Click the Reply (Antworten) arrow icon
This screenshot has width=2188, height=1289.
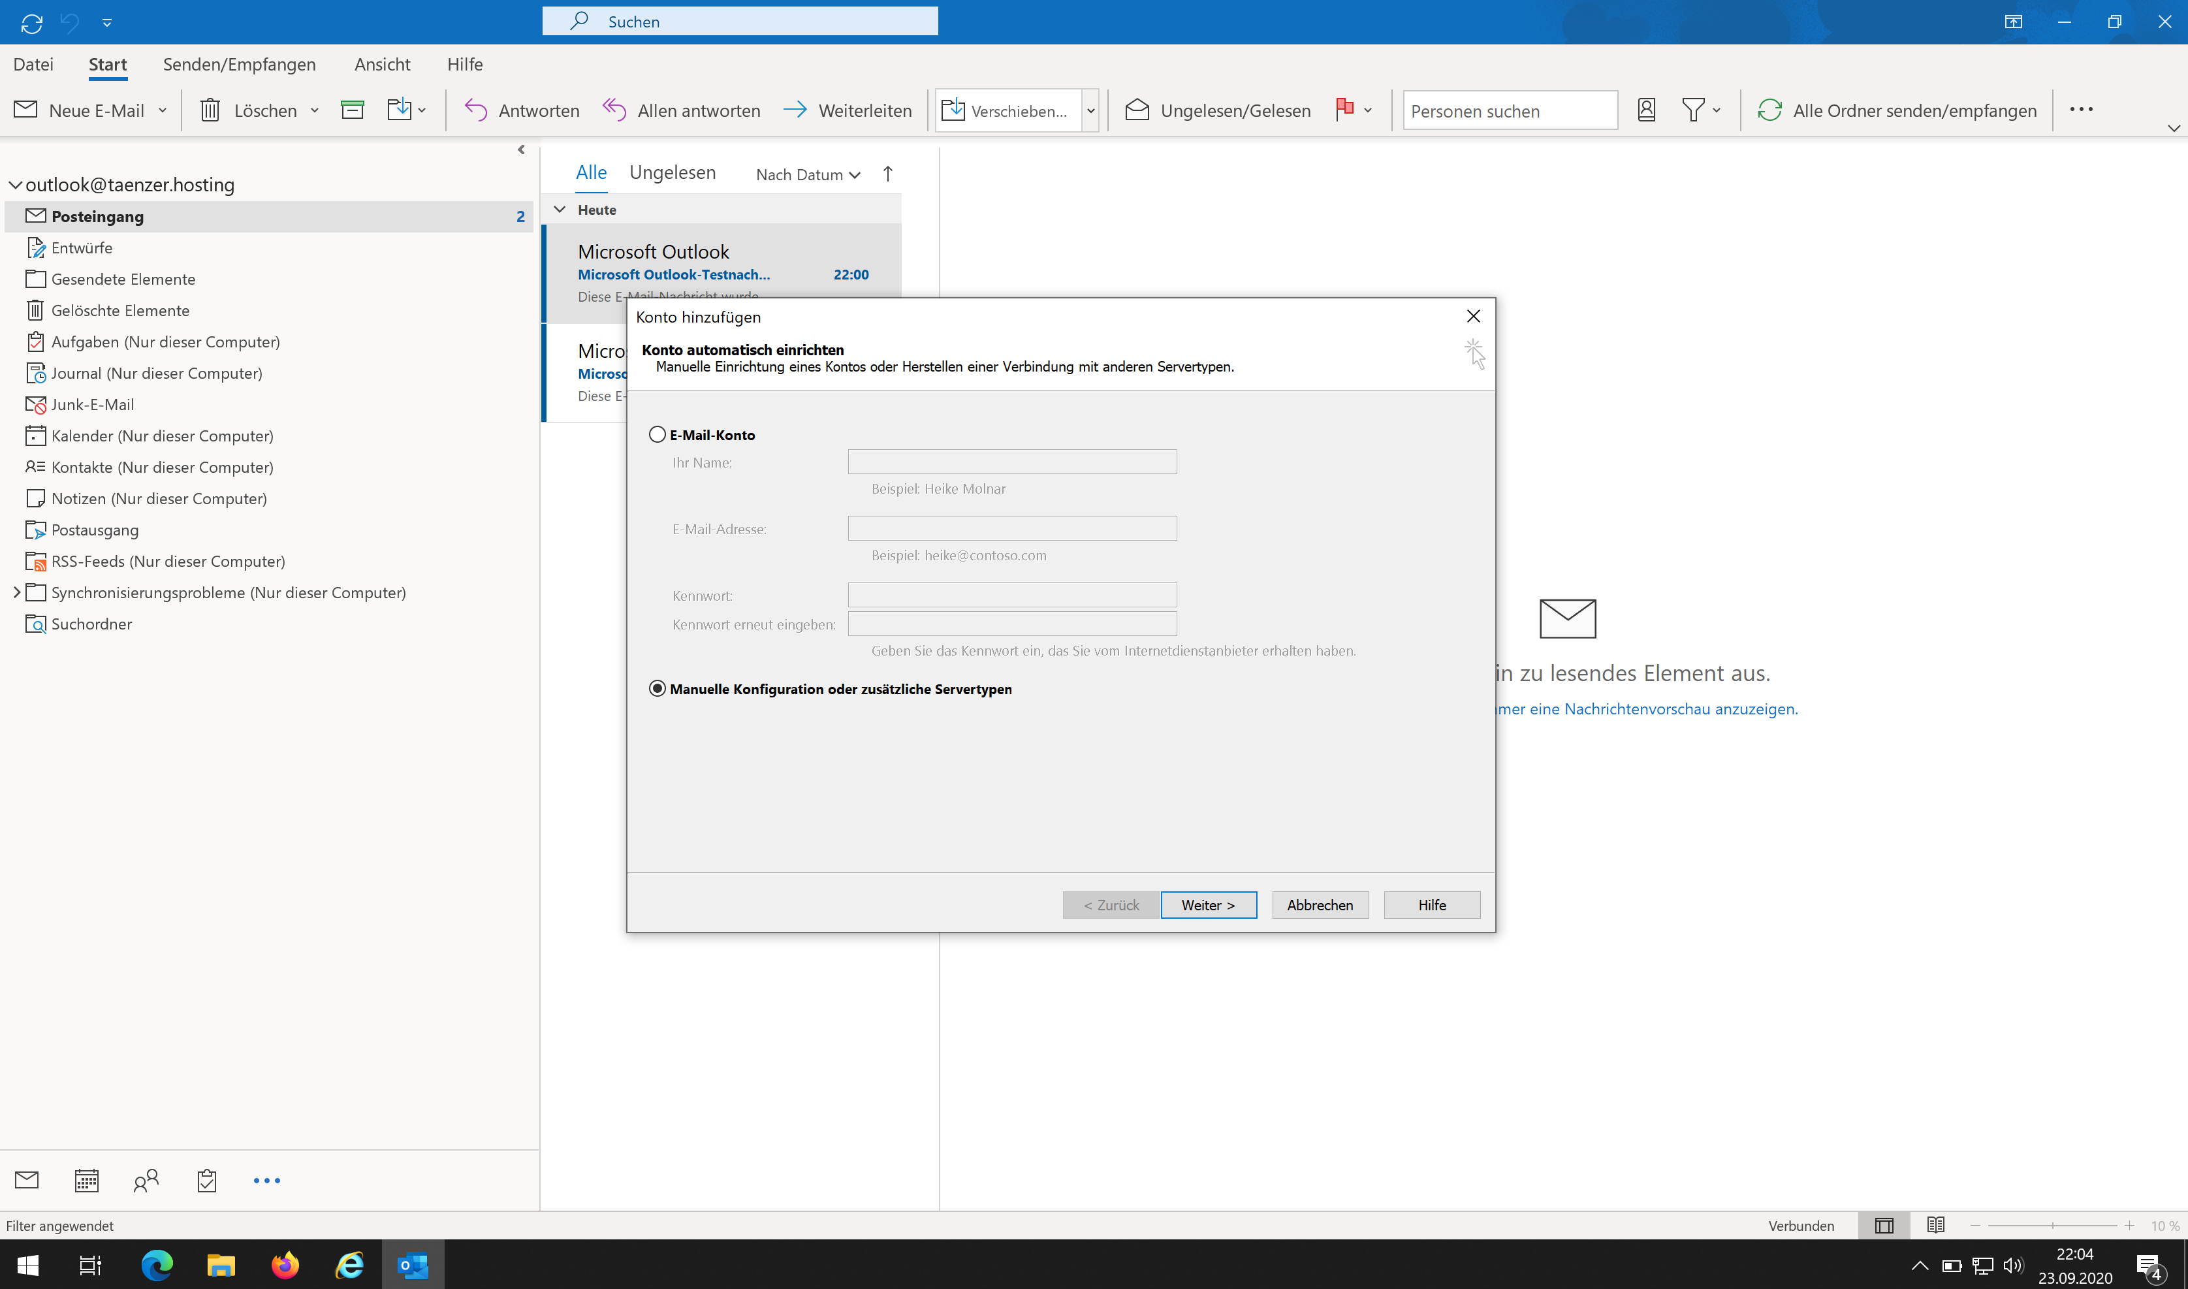pyautogui.click(x=475, y=110)
